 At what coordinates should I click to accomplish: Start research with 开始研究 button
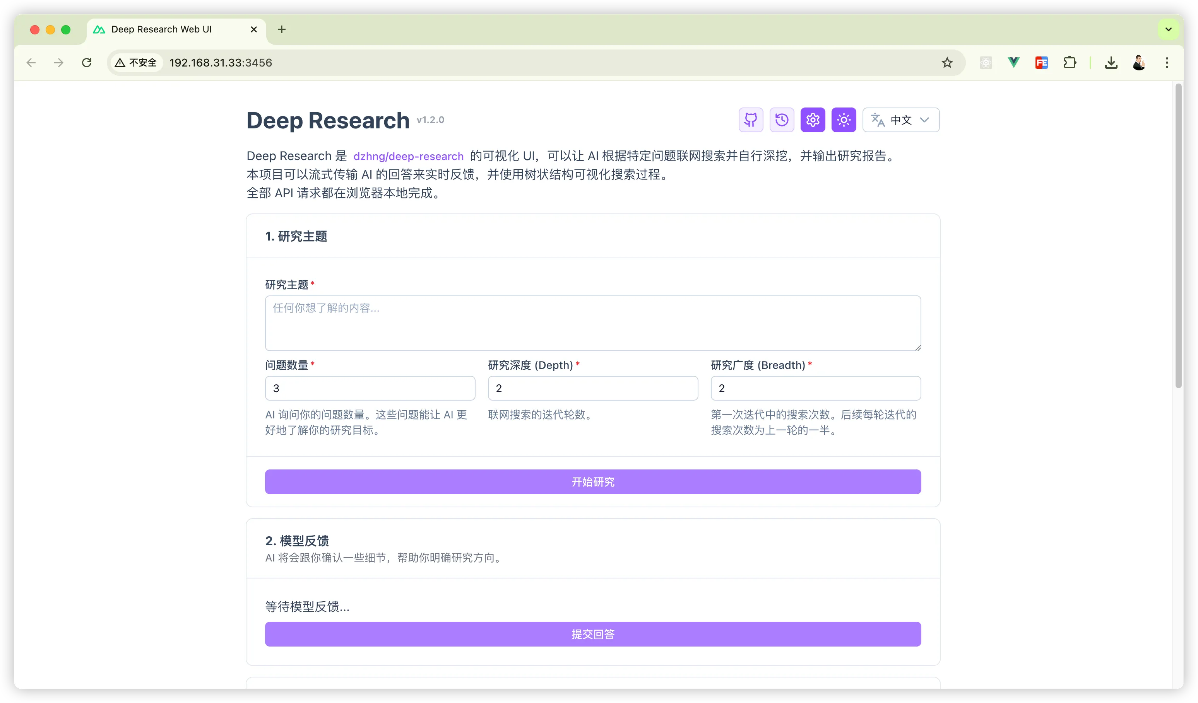[x=593, y=482]
